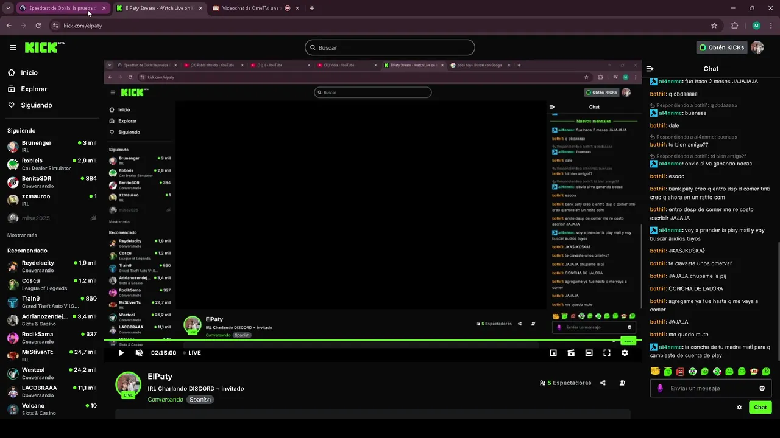This screenshot has height=438, width=780.
Task: Open LACOBRAAA recommended channel
Action: tap(52, 391)
